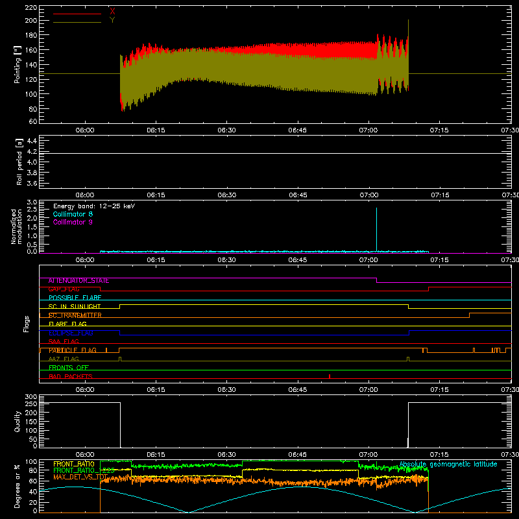Click the 'Normalized modulation' axis title
This screenshot has width=519, height=519.
(x=16, y=226)
